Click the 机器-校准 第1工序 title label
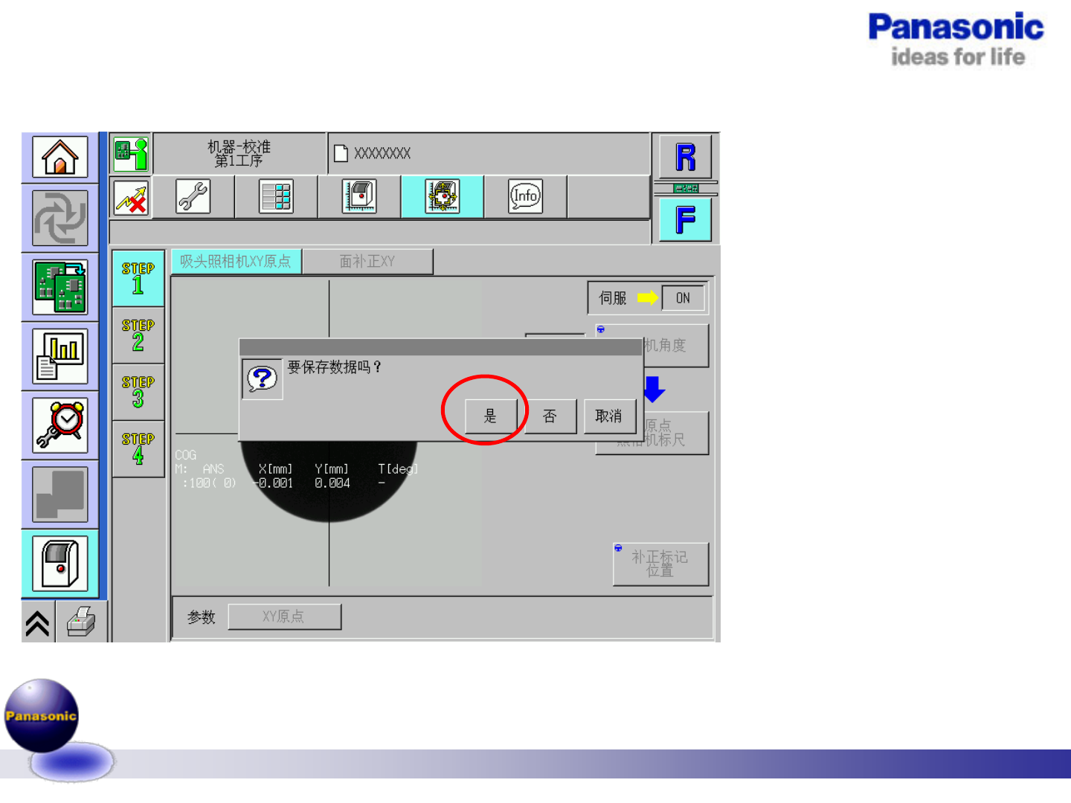The image size is (1071, 803). (x=239, y=154)
